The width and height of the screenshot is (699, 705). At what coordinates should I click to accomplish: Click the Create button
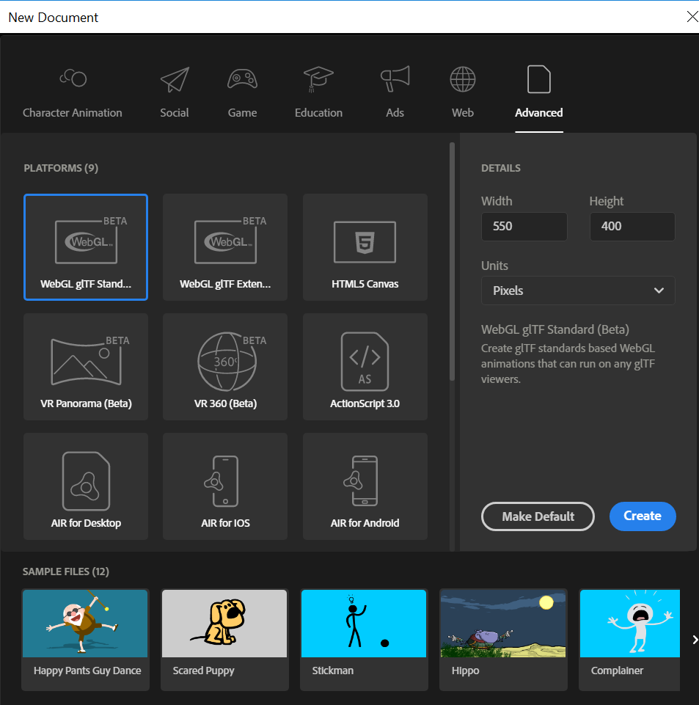point(642,516)
